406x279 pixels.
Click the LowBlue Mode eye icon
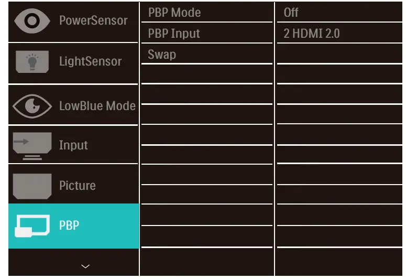(x=31, y=105)
